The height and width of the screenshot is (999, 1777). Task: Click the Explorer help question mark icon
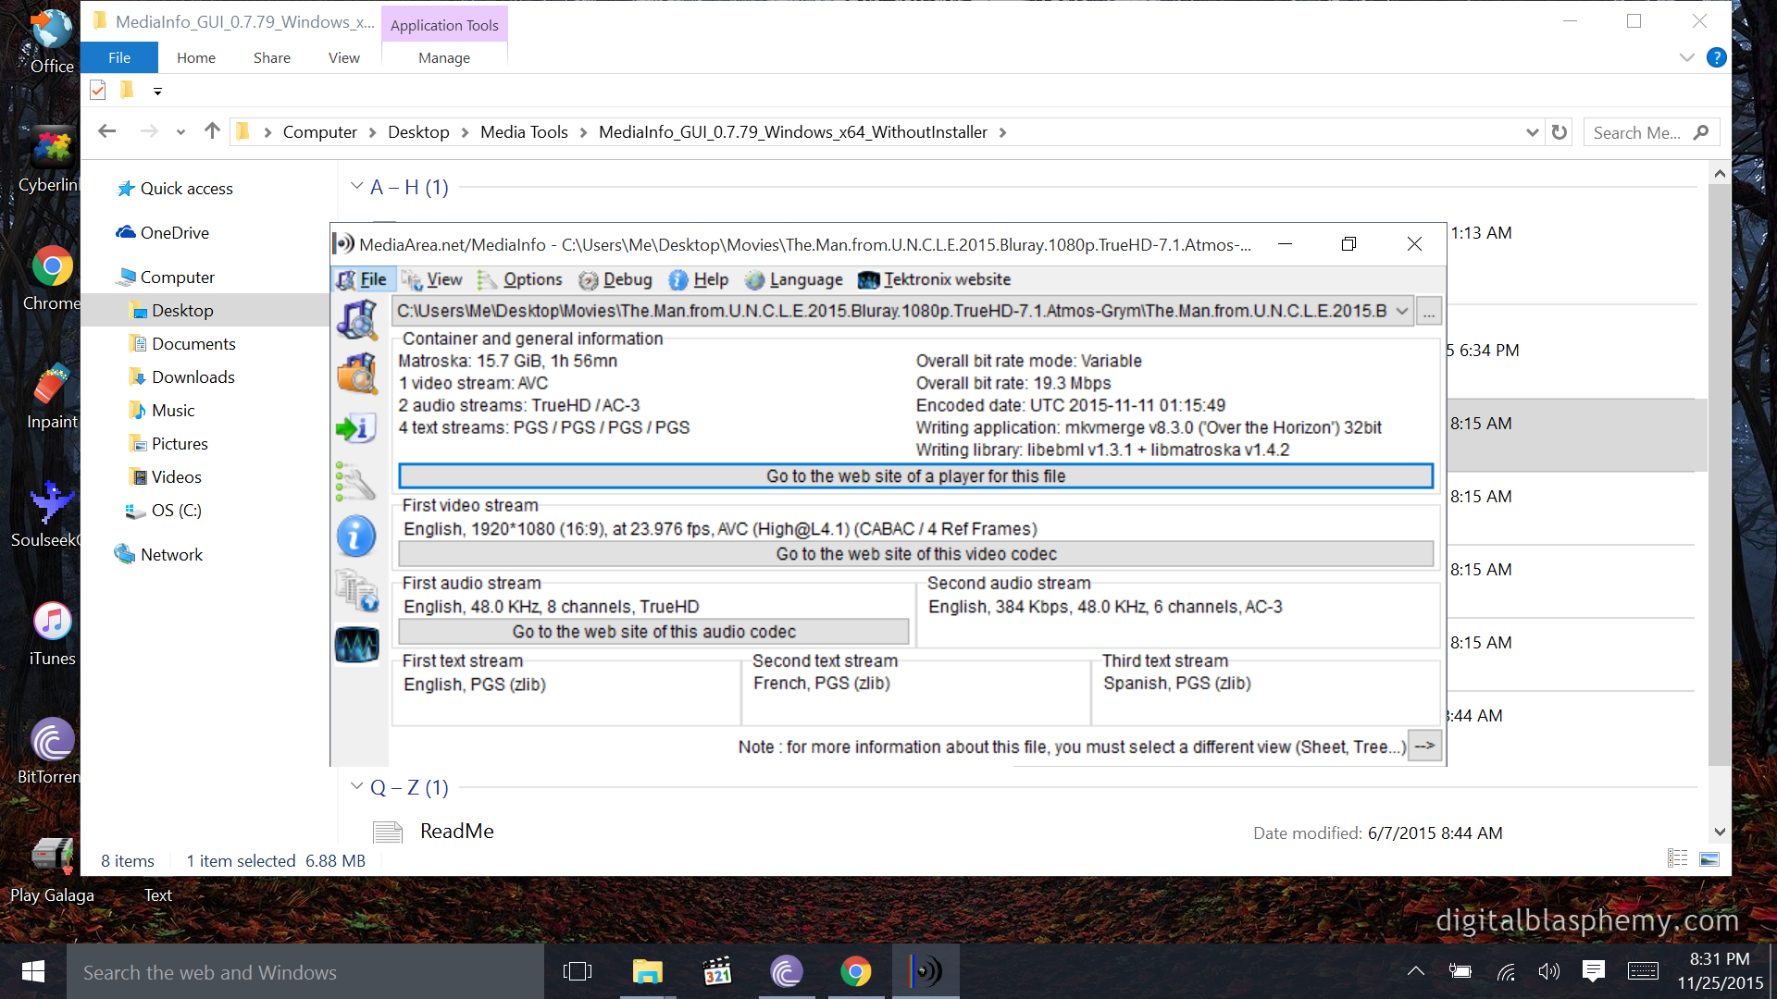[x=1716, y=57]
